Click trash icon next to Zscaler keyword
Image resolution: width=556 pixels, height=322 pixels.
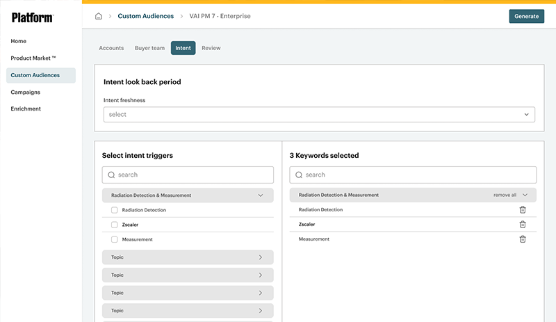pos(523,225)
